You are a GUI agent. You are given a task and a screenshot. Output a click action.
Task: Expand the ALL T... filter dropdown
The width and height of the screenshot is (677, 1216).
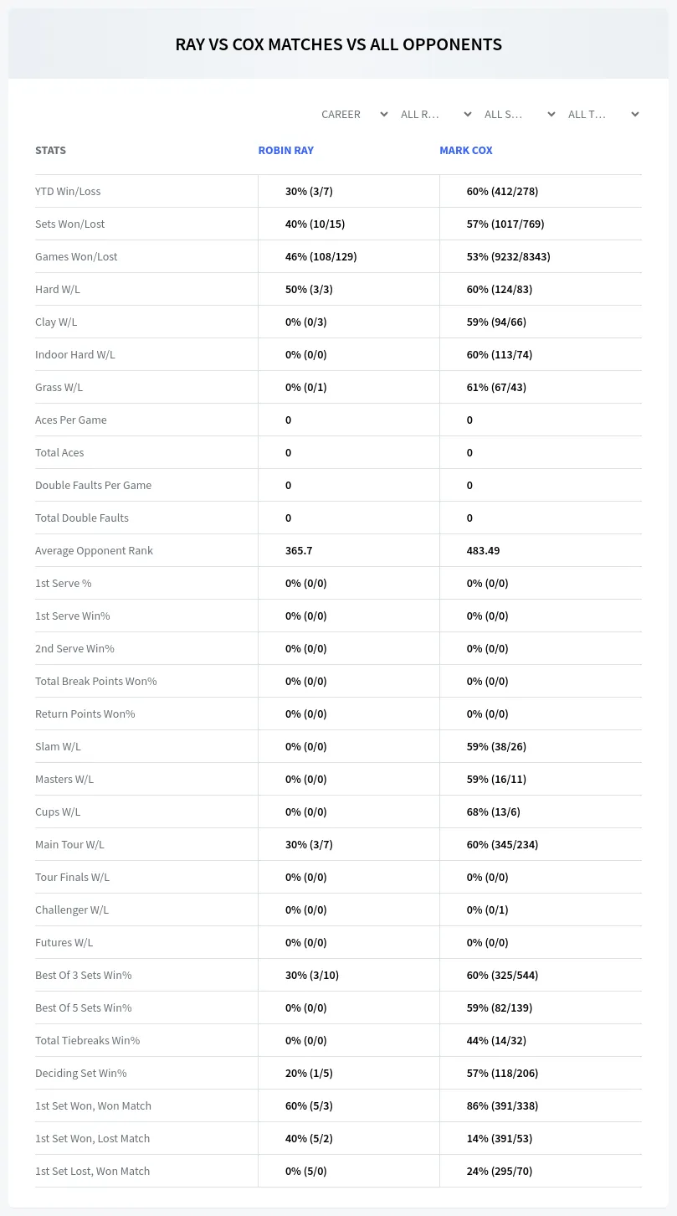[x=603, y=115]
